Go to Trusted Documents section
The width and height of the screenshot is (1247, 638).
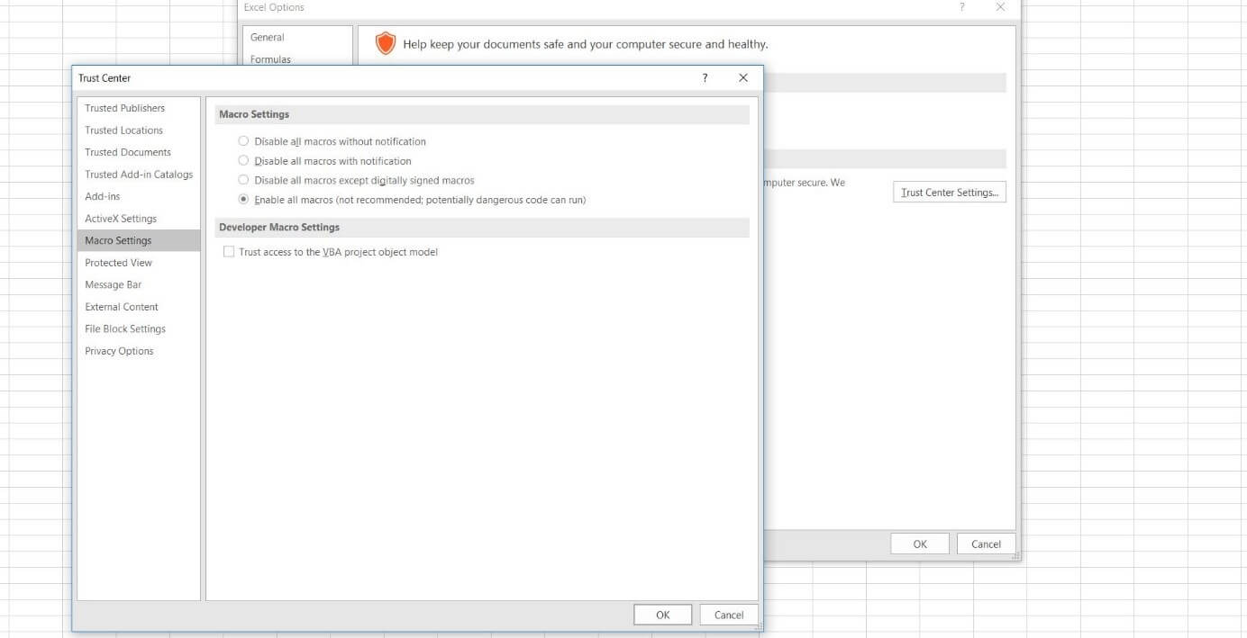139,152
